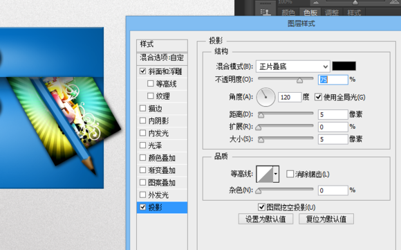The width and height of the screenshot is (401, 250).
Task: Click the 距离 distance slider handle
Action: point(261,115)
